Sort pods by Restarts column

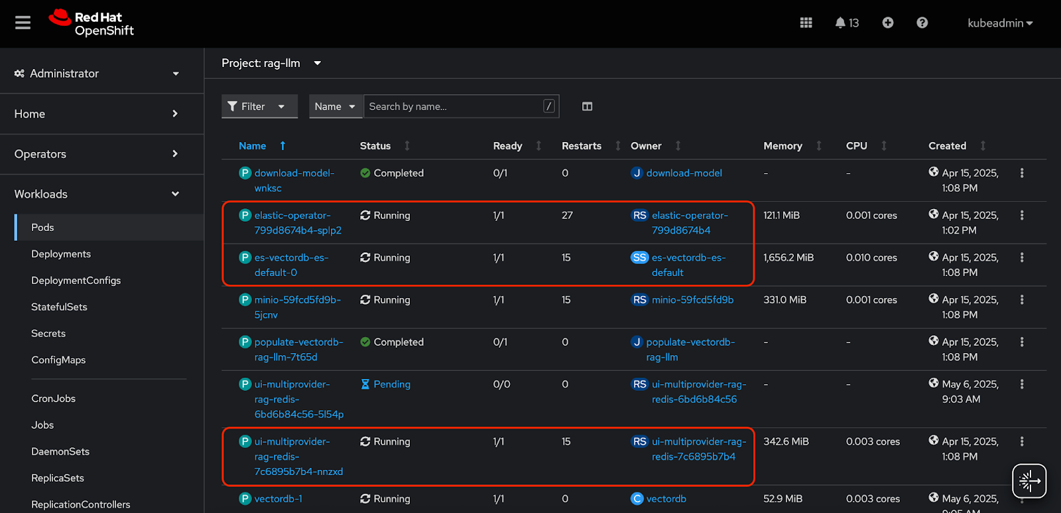582,146
